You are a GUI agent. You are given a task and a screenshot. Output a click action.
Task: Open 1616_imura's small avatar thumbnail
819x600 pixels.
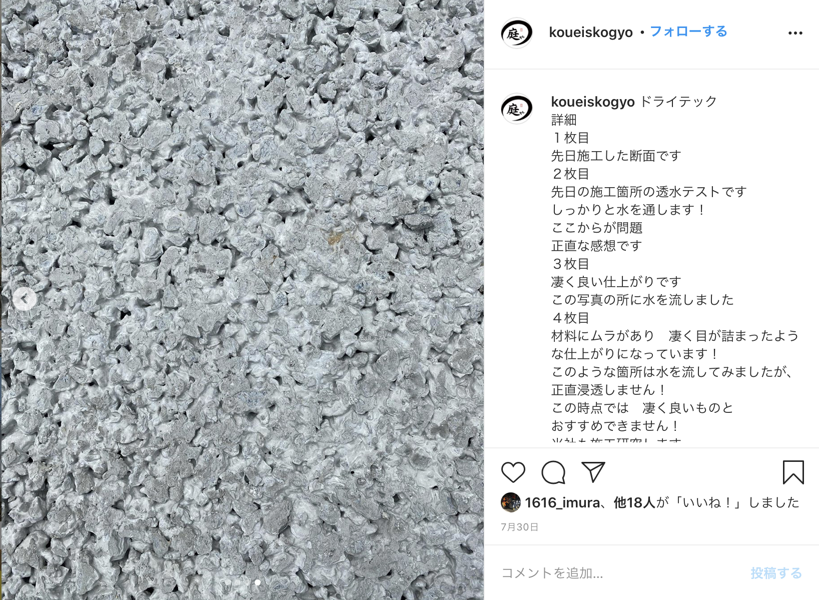click(x=510, y=502)
